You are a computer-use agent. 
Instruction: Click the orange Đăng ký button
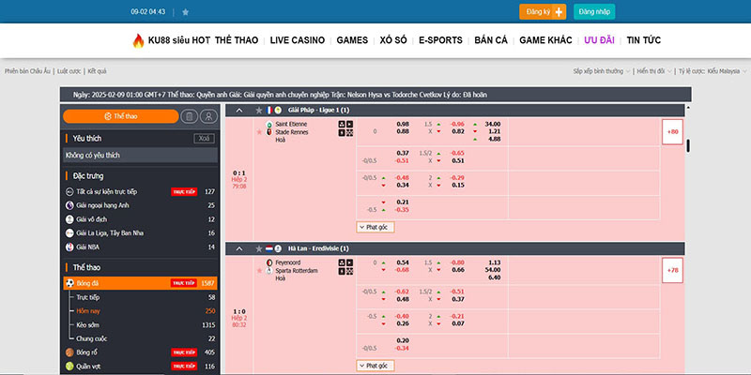tap(544, 12)
